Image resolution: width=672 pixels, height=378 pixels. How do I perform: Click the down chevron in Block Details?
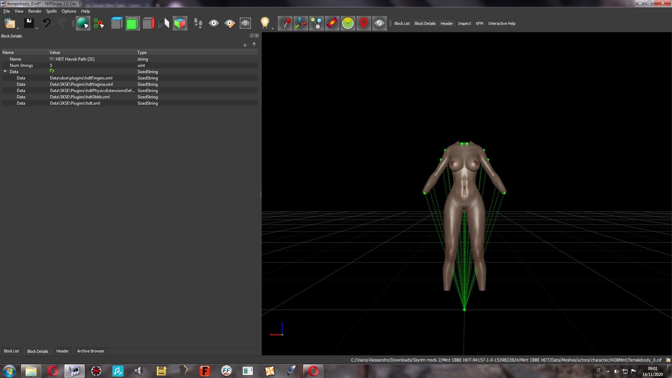[x=245, y=45]
